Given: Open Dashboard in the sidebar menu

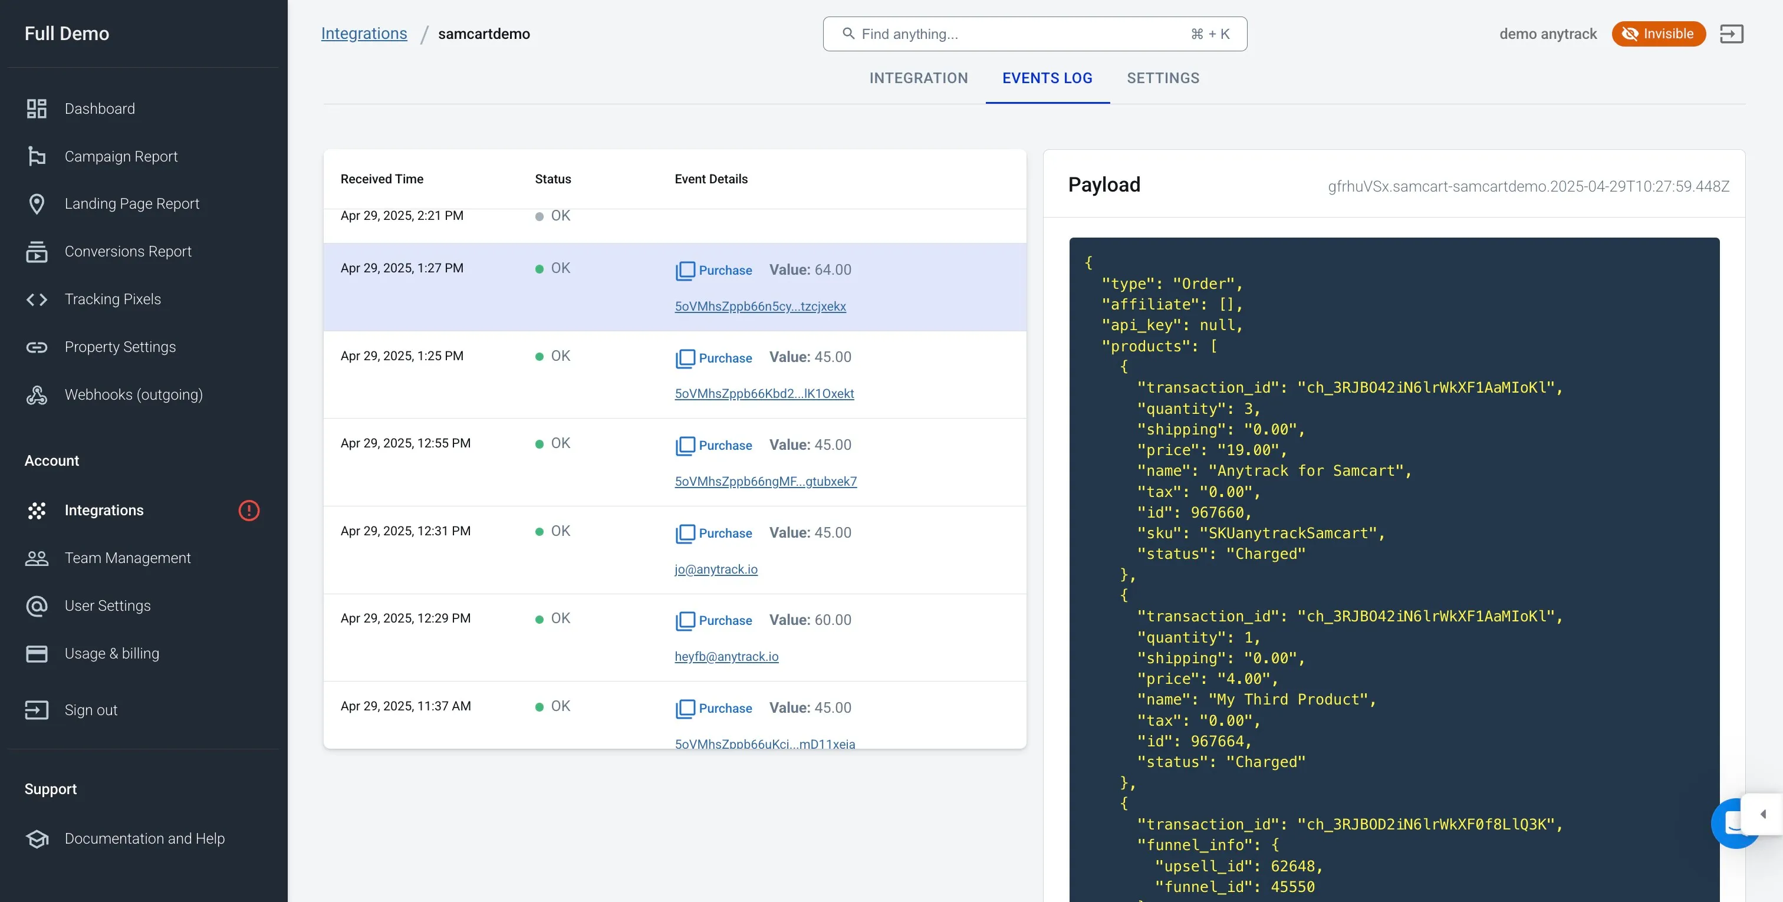Looking at the screenshot, I should click(x=100, y=108).
